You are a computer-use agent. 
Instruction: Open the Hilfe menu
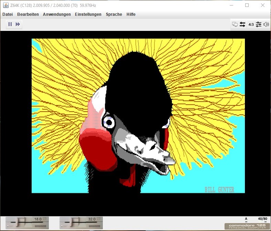131,14
